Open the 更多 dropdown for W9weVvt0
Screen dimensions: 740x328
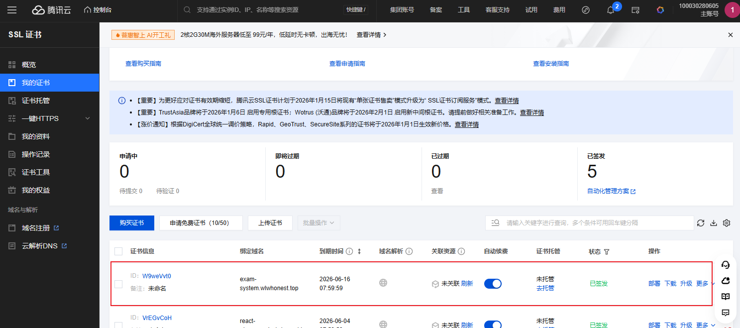click(x=705, y=284)
